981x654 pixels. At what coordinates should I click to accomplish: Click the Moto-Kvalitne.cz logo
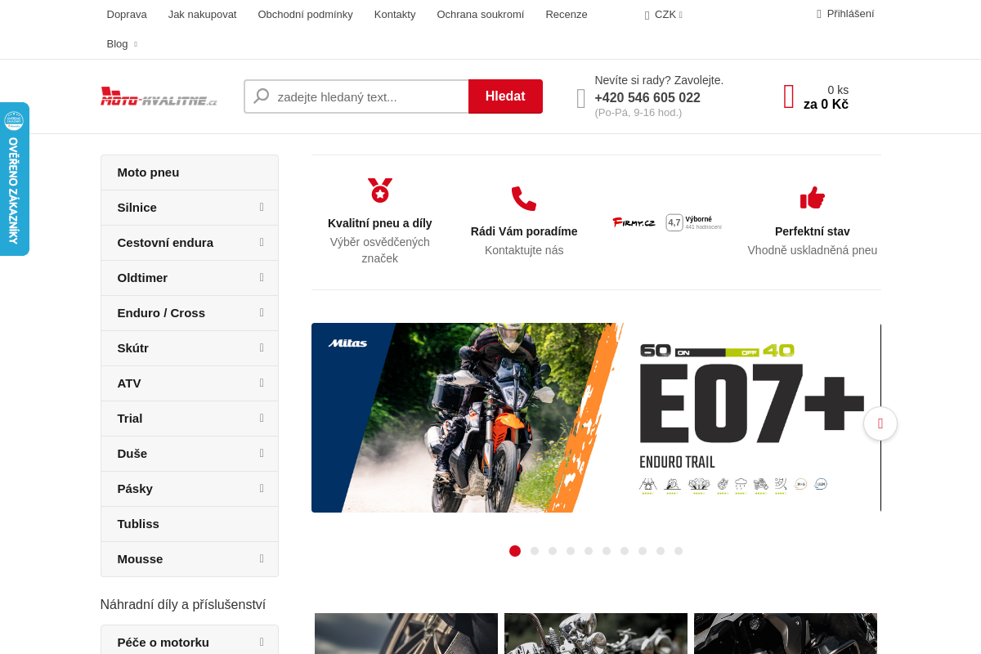[158, 96]
